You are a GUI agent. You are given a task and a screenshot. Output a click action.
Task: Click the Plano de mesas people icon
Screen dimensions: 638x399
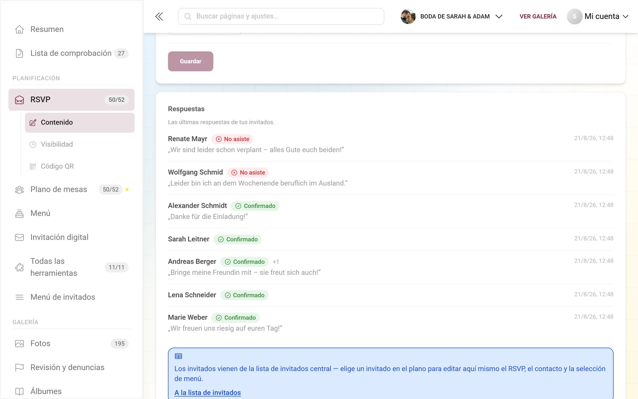pyautogui.click(x=19, y=190)
